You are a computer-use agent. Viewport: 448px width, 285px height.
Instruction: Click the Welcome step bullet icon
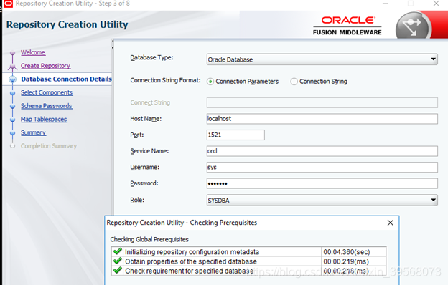(x=12, y=53)
